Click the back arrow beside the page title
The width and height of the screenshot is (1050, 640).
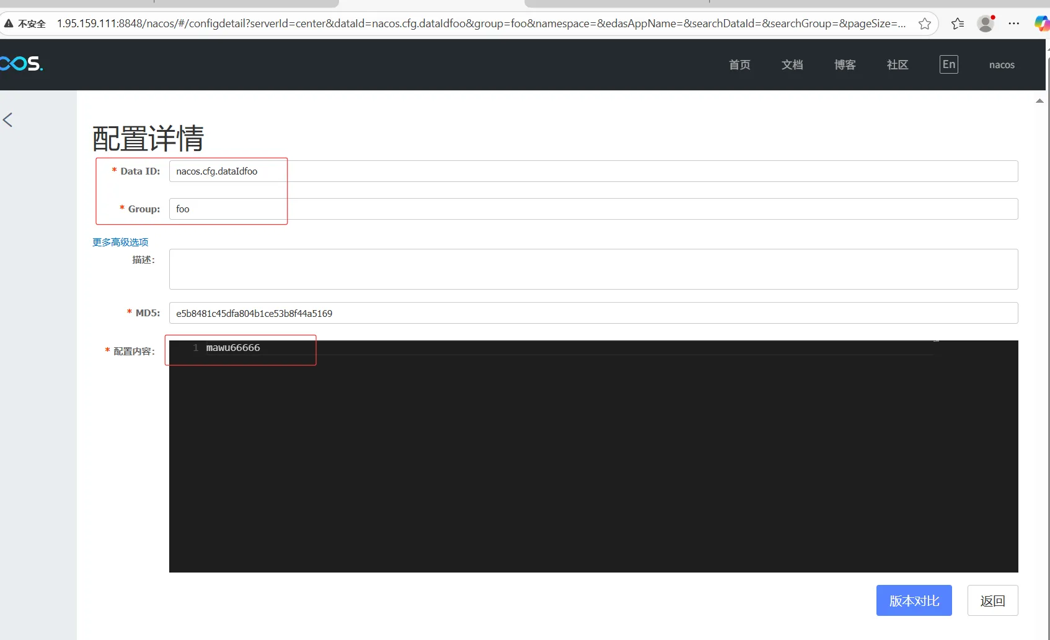[x=7, y=120]
